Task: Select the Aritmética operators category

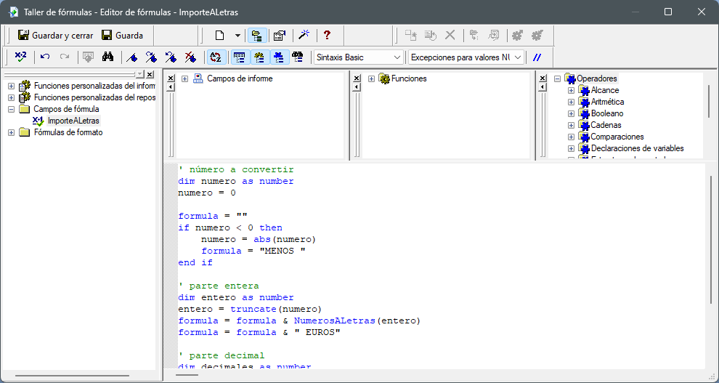Action: [x=607, y=102]
